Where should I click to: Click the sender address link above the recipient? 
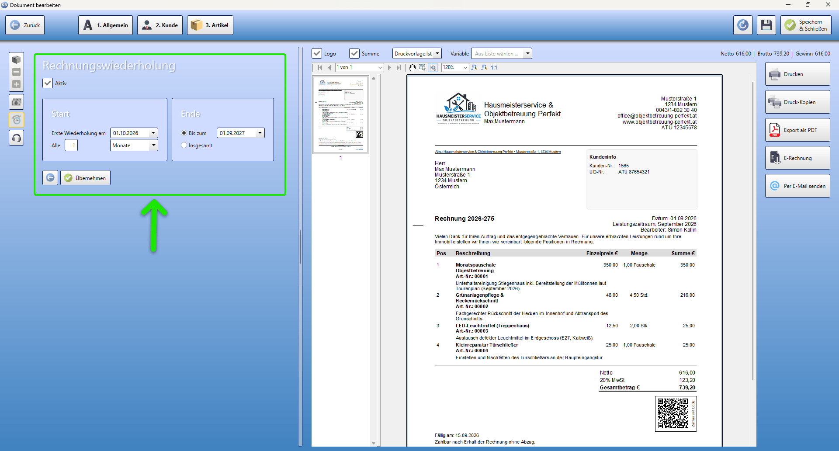pos(498,152)
